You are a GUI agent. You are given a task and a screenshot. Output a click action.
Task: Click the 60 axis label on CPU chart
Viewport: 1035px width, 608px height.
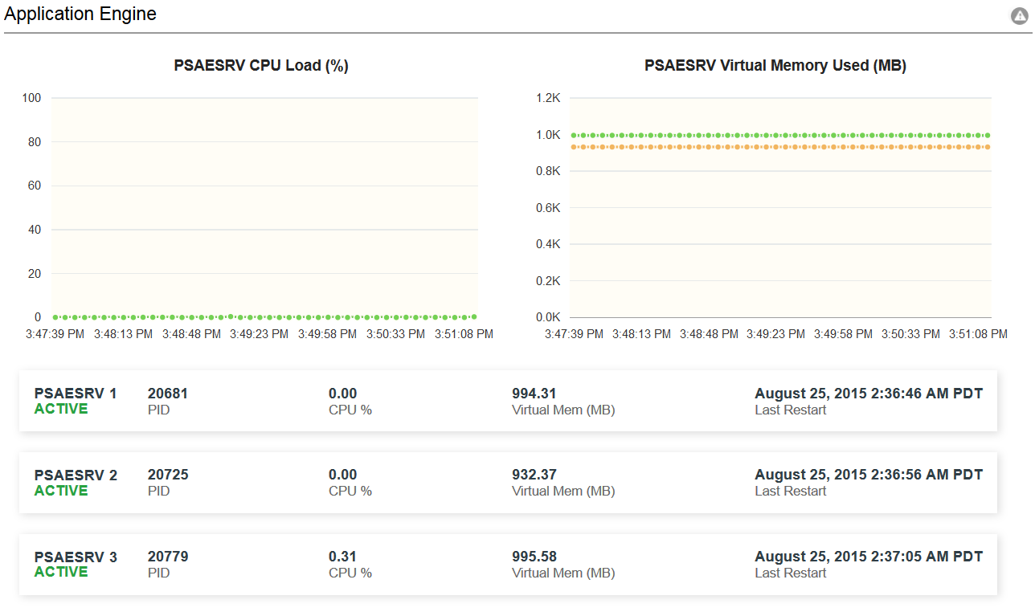[35, 186]
